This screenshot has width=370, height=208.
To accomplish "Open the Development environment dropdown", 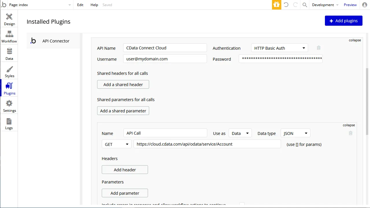I will pos(324,5).
